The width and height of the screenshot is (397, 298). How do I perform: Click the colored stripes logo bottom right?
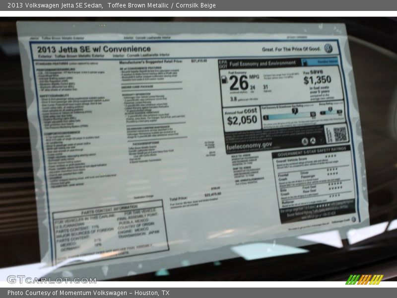click(x=364, y=279)
